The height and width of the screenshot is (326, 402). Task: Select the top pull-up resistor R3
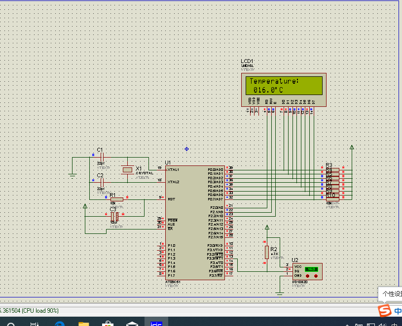332,170
